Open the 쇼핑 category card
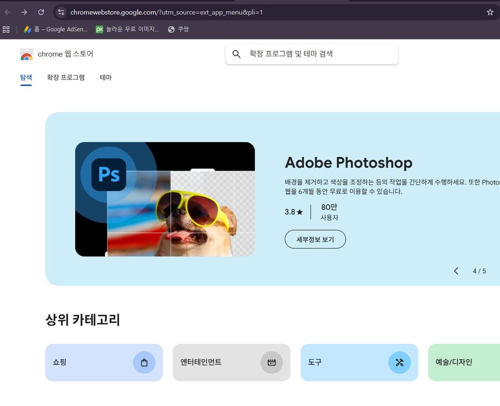The width and height of the screenshot is (500, 406). (104, 362)
